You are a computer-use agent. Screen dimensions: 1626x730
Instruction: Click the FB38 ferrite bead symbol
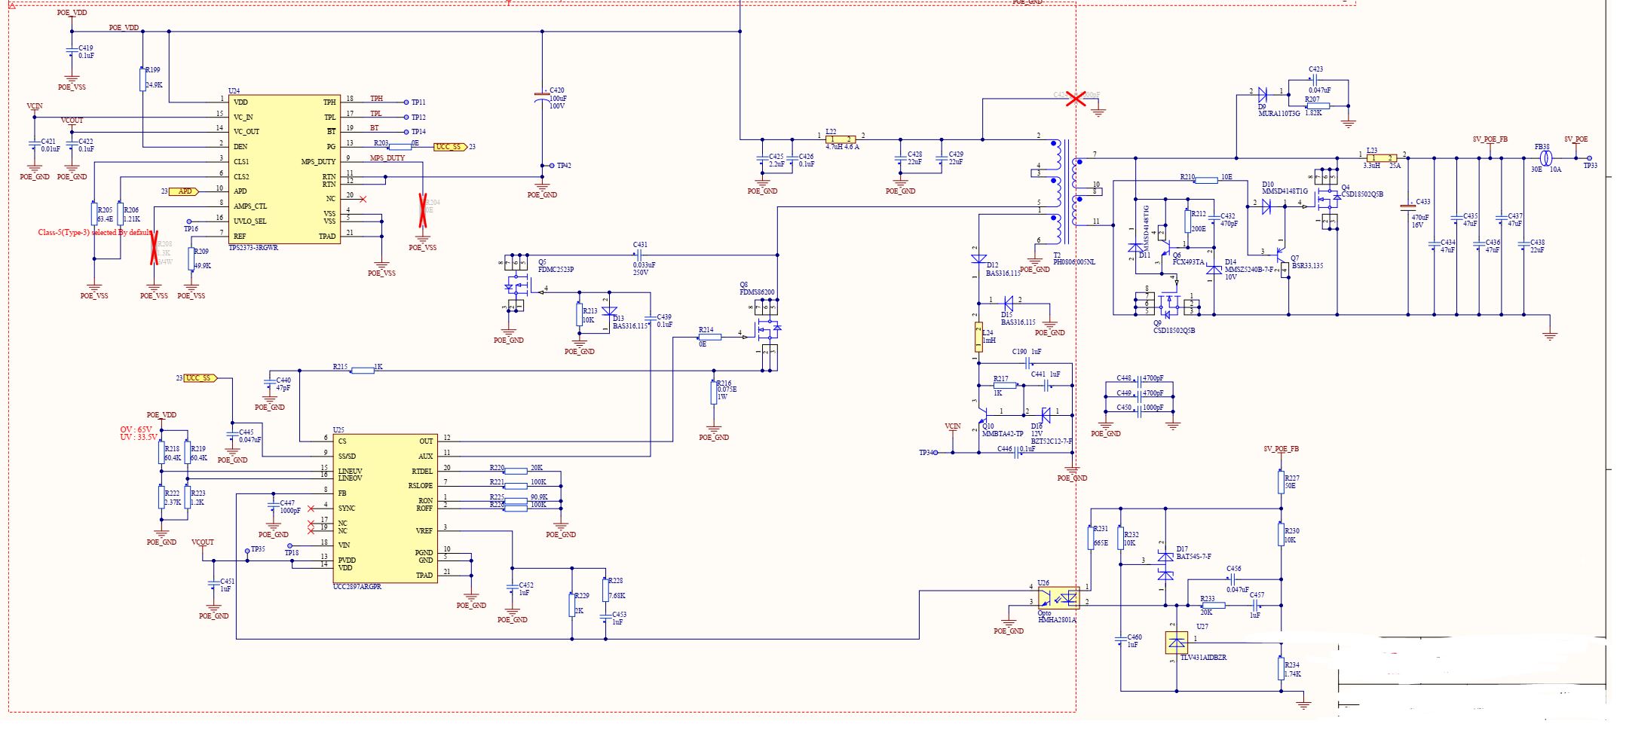click(x=1545, y=158)
